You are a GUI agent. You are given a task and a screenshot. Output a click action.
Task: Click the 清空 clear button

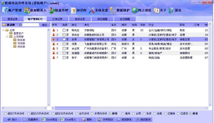coord(44,25)
